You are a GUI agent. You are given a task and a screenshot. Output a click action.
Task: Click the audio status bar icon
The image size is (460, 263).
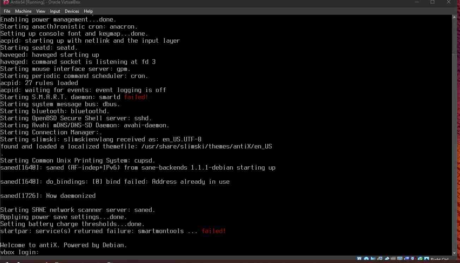click(373, 260)
